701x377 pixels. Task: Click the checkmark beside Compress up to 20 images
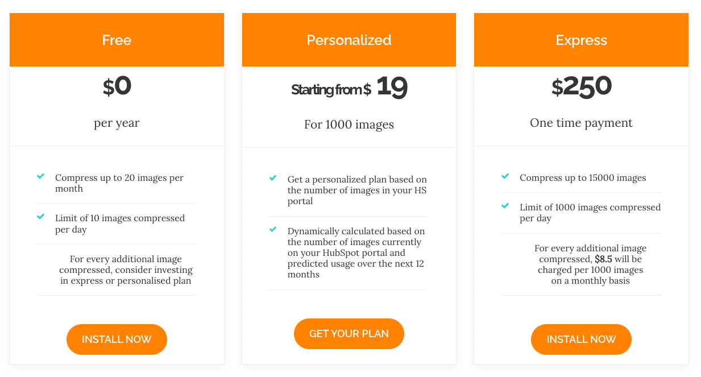coord(40,176)
